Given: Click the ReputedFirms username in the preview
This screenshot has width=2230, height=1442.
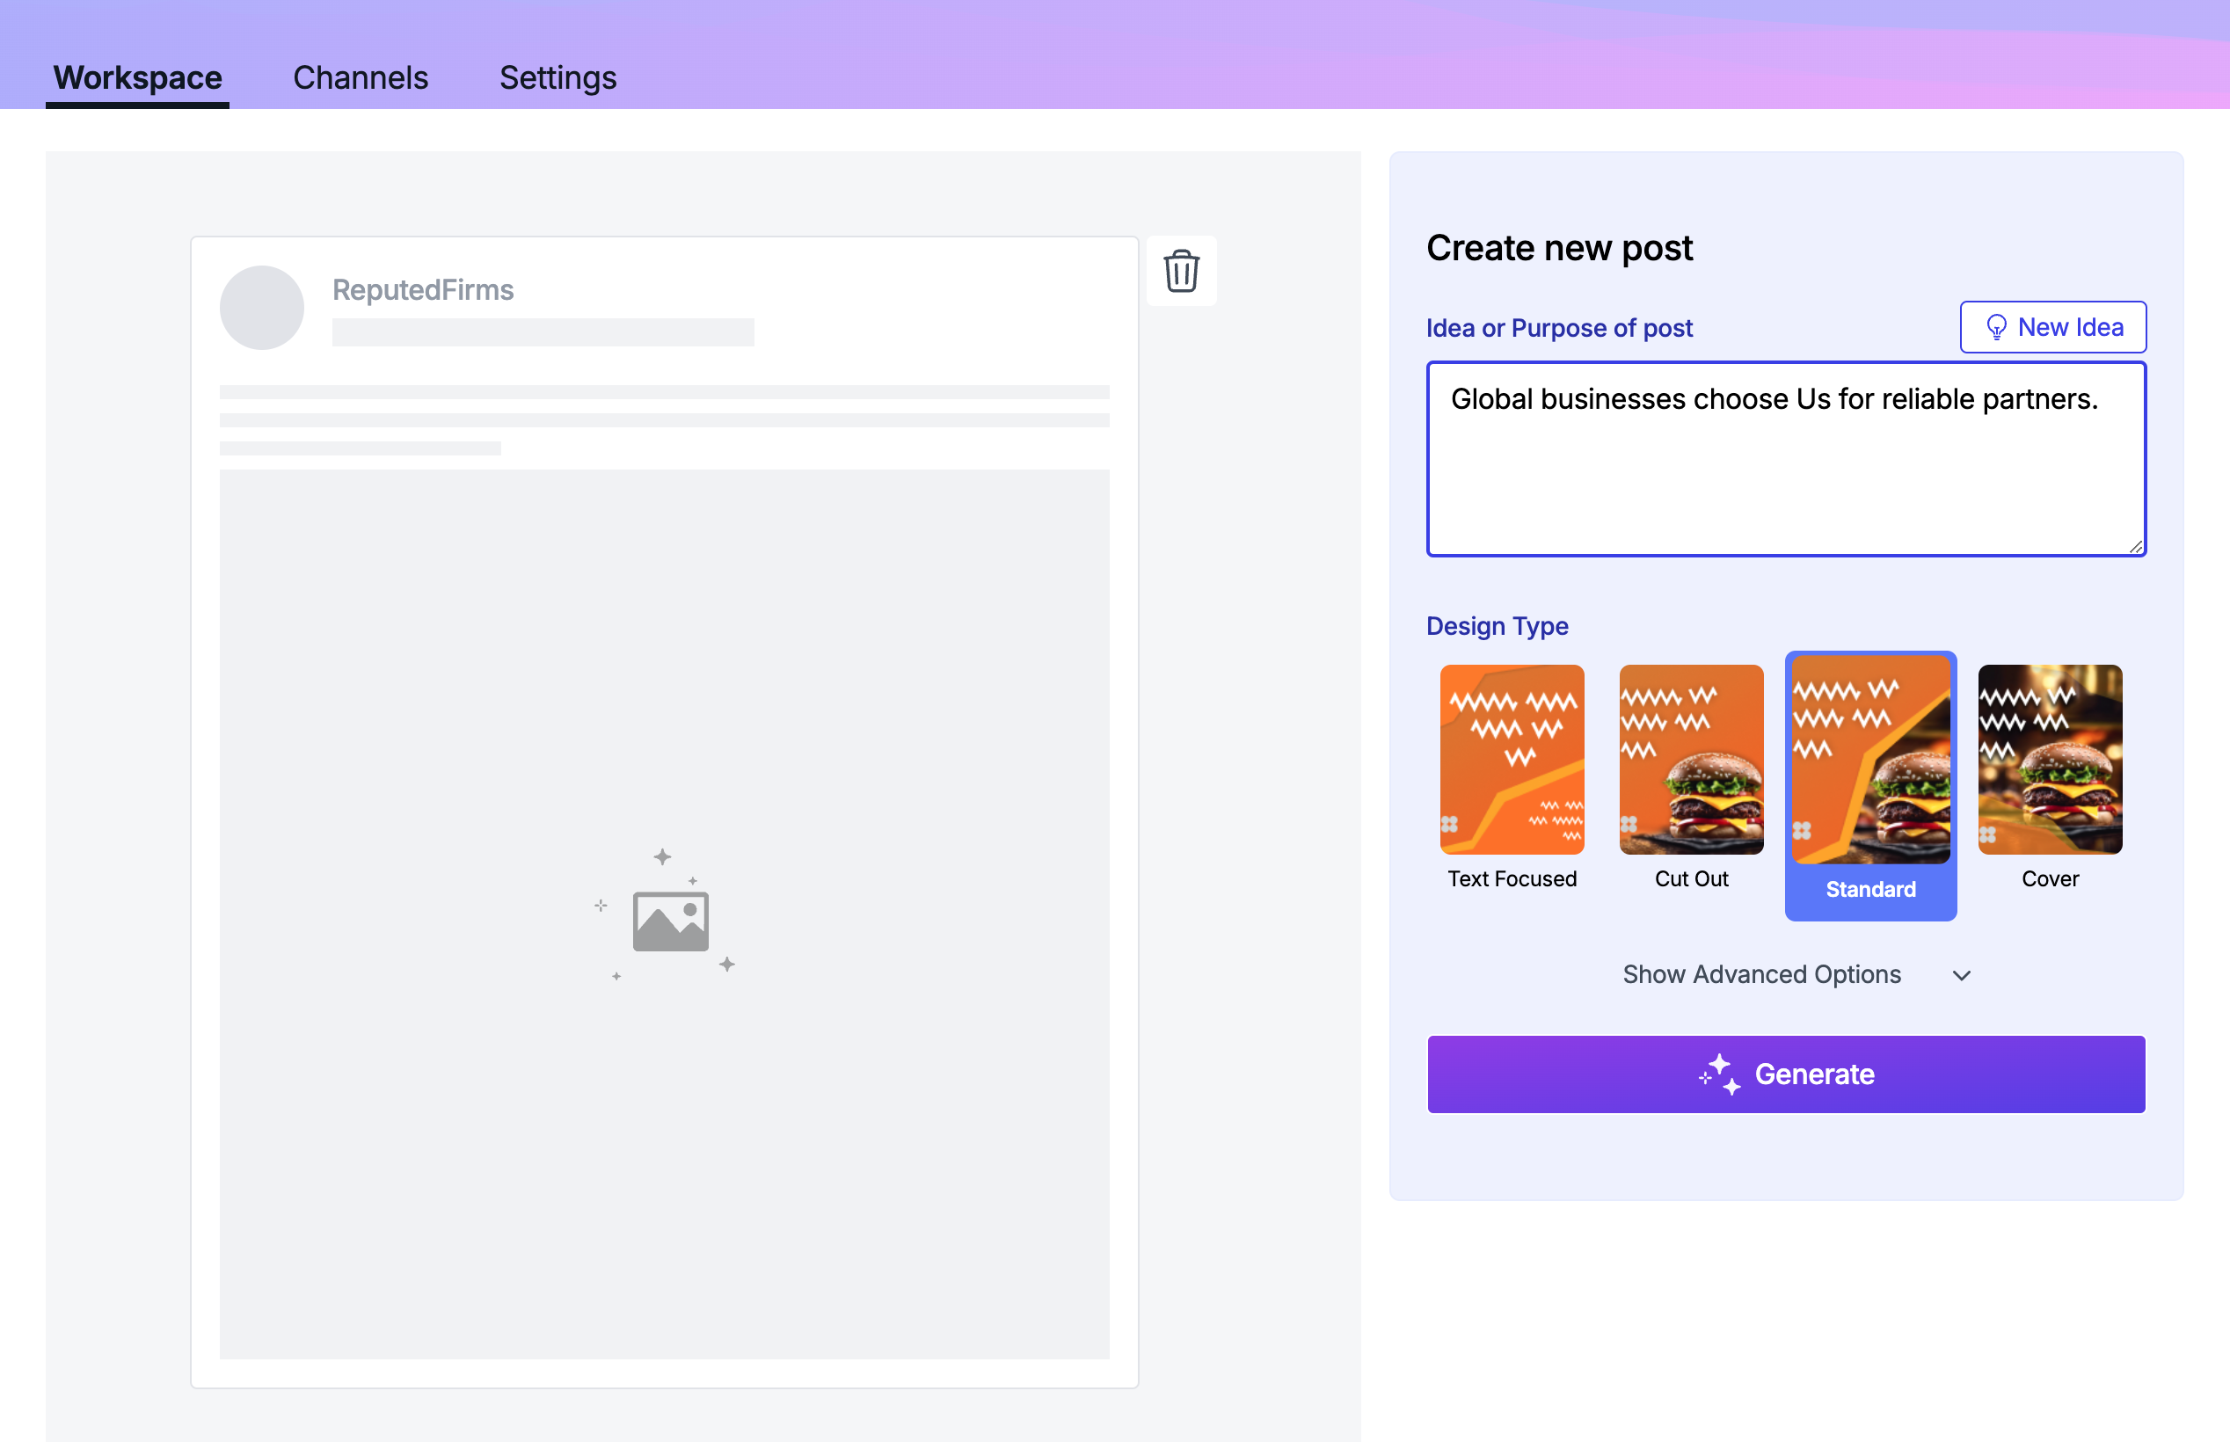Looking at the screenshot, I should point(423,289).
